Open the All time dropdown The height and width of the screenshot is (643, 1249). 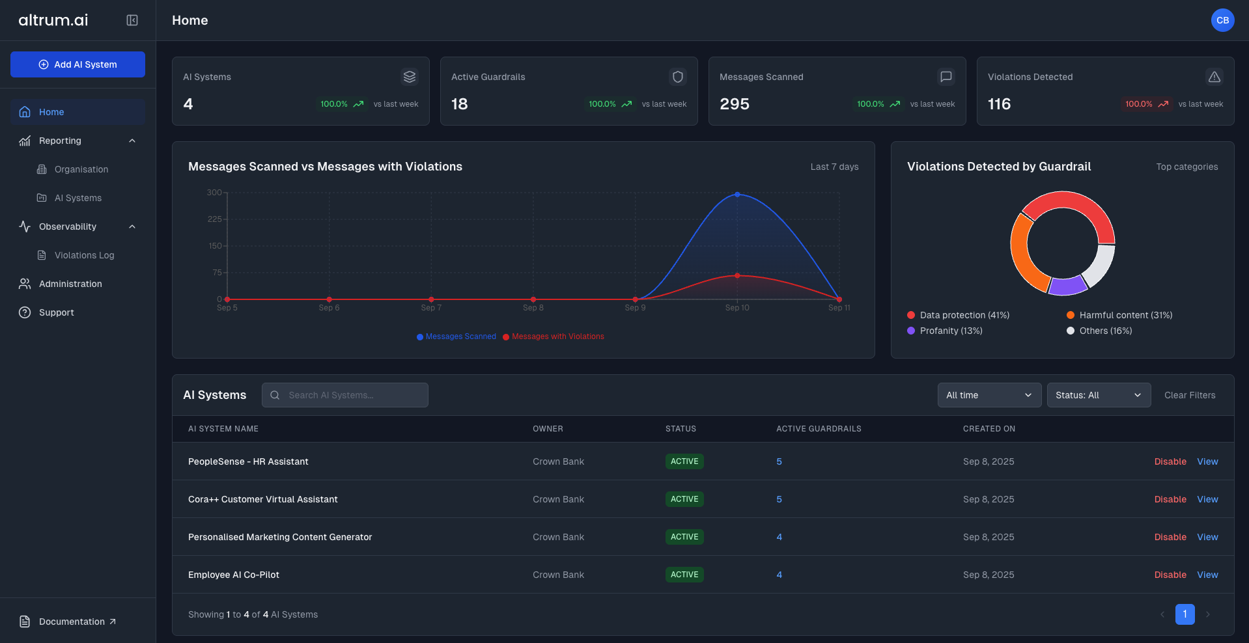pos(988,395)
